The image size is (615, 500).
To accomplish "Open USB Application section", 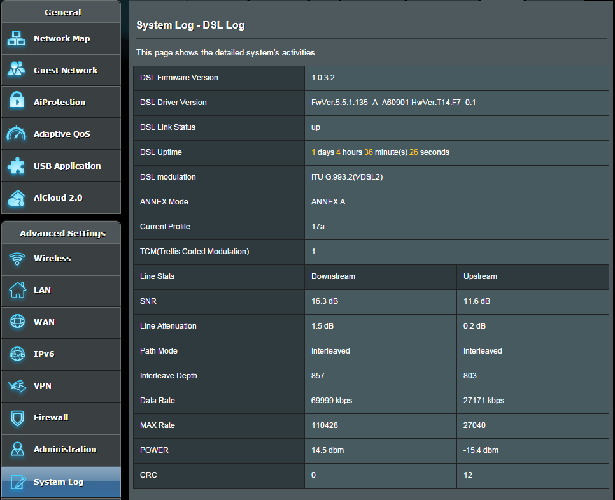I will [60, 166].
